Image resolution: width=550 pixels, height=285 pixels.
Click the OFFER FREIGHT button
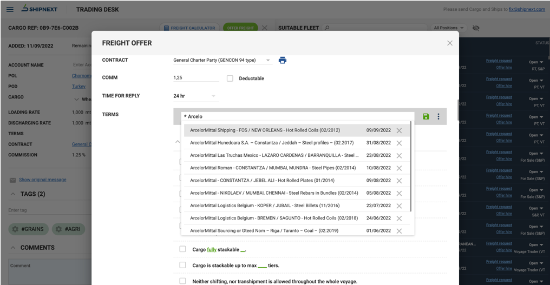click(240, 28)
